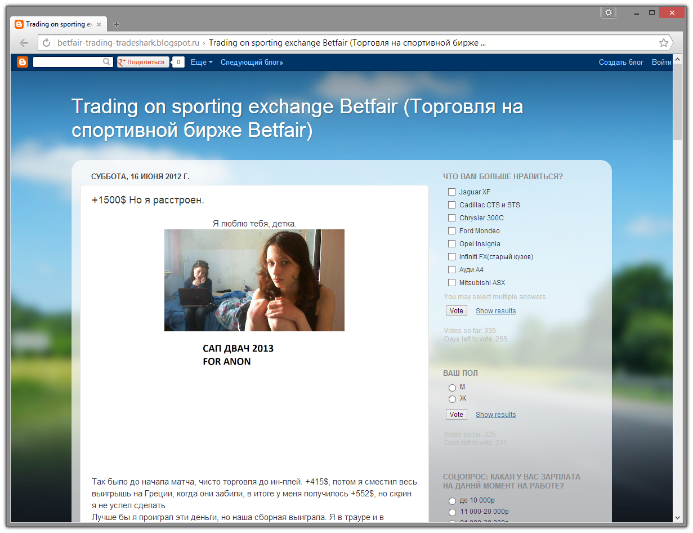The image size is (693, 533).
Task: Click the vertical scrollbar thumb
Action: [677, 101]
